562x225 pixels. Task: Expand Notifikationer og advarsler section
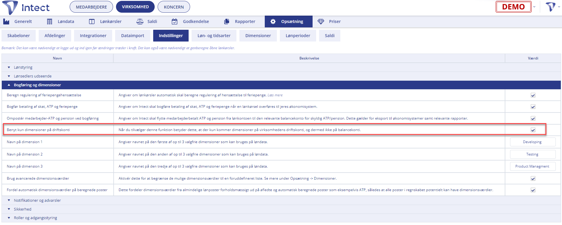pos(281,201)
